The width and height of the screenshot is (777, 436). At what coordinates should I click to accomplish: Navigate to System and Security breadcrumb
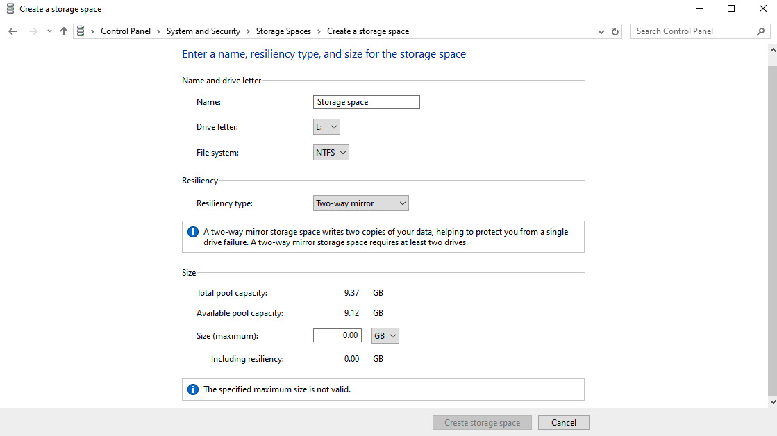[x=203, y=31]
